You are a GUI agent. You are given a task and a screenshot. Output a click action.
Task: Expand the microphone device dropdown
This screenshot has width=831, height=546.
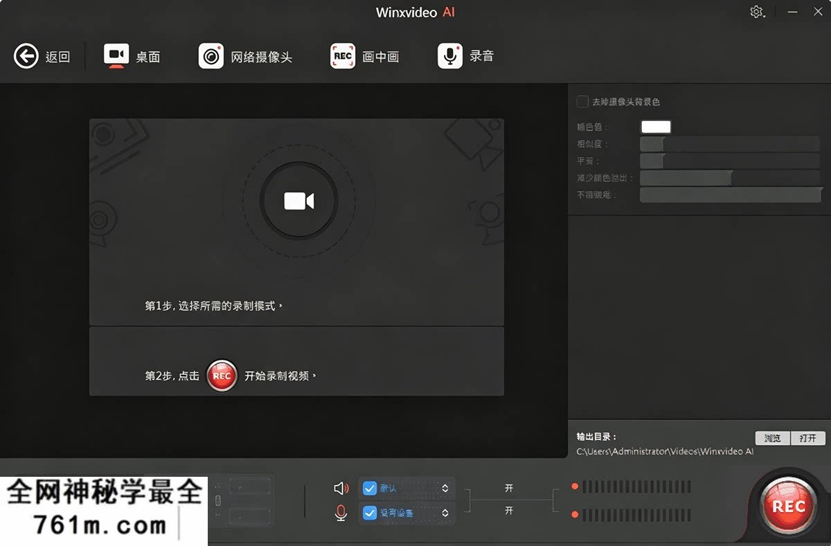tap(445, 513)
